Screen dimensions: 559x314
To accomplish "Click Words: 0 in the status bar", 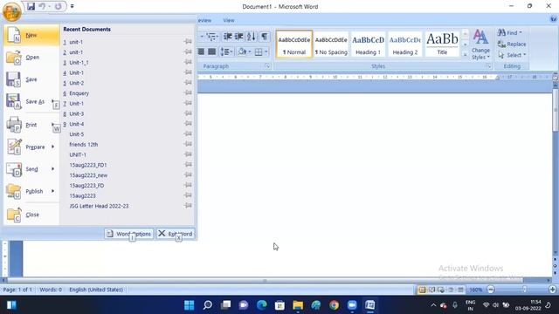I will [x=51, y=290].
